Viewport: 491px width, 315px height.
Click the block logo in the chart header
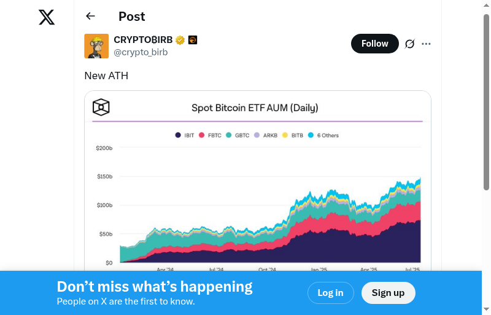tap(101, 108)
